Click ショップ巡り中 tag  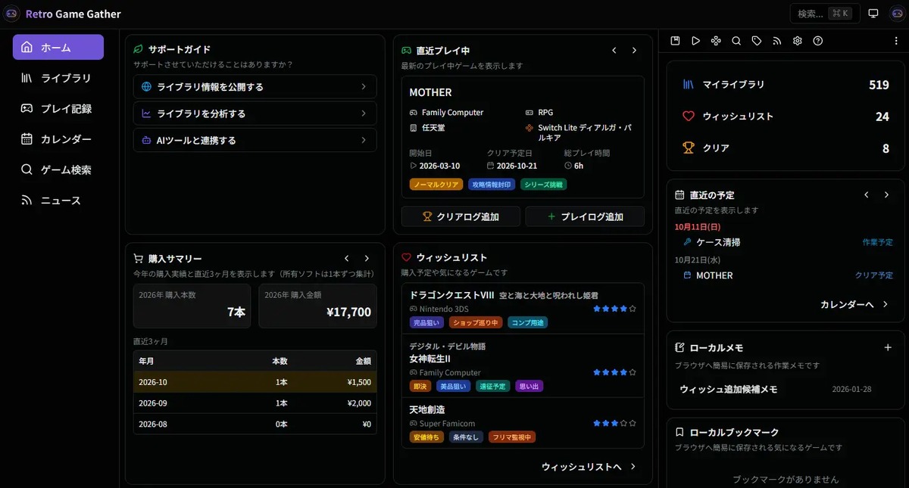476,322
